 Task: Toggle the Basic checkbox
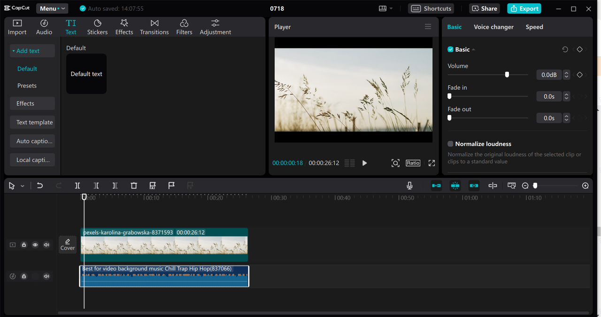[x=450, y=49]
